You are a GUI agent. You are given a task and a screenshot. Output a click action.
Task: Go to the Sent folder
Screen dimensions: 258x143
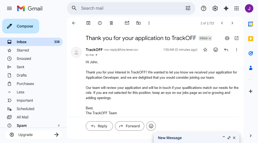pyautogui.click(x=20, y=67)
